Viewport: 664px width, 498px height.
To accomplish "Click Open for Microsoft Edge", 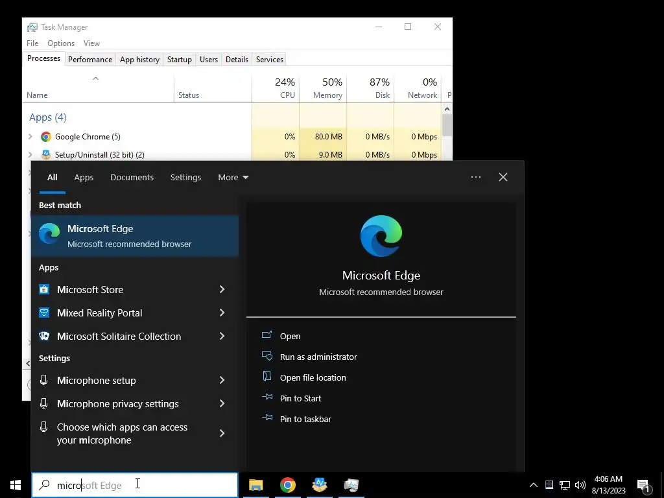I will tap(290, 336).
